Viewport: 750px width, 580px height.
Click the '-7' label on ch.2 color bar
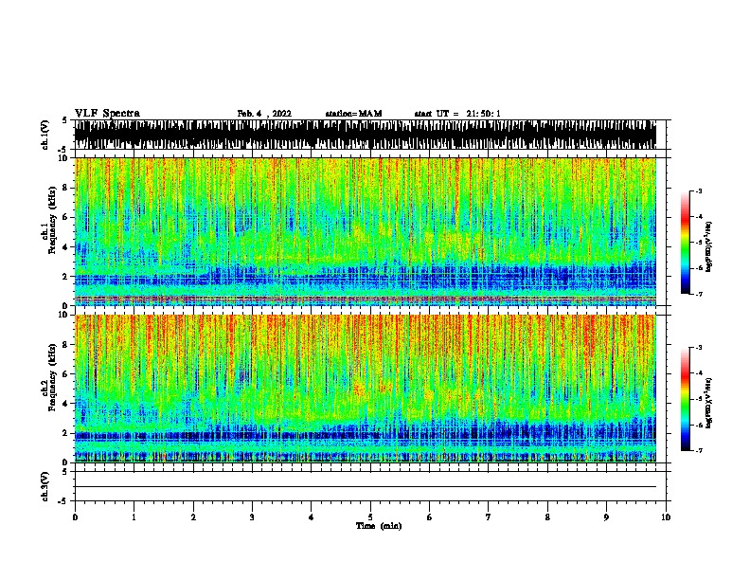(699, 450)
